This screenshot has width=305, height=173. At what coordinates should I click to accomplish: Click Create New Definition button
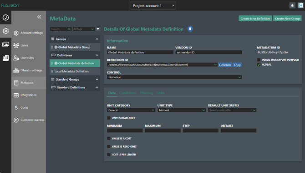coord(255,19)
